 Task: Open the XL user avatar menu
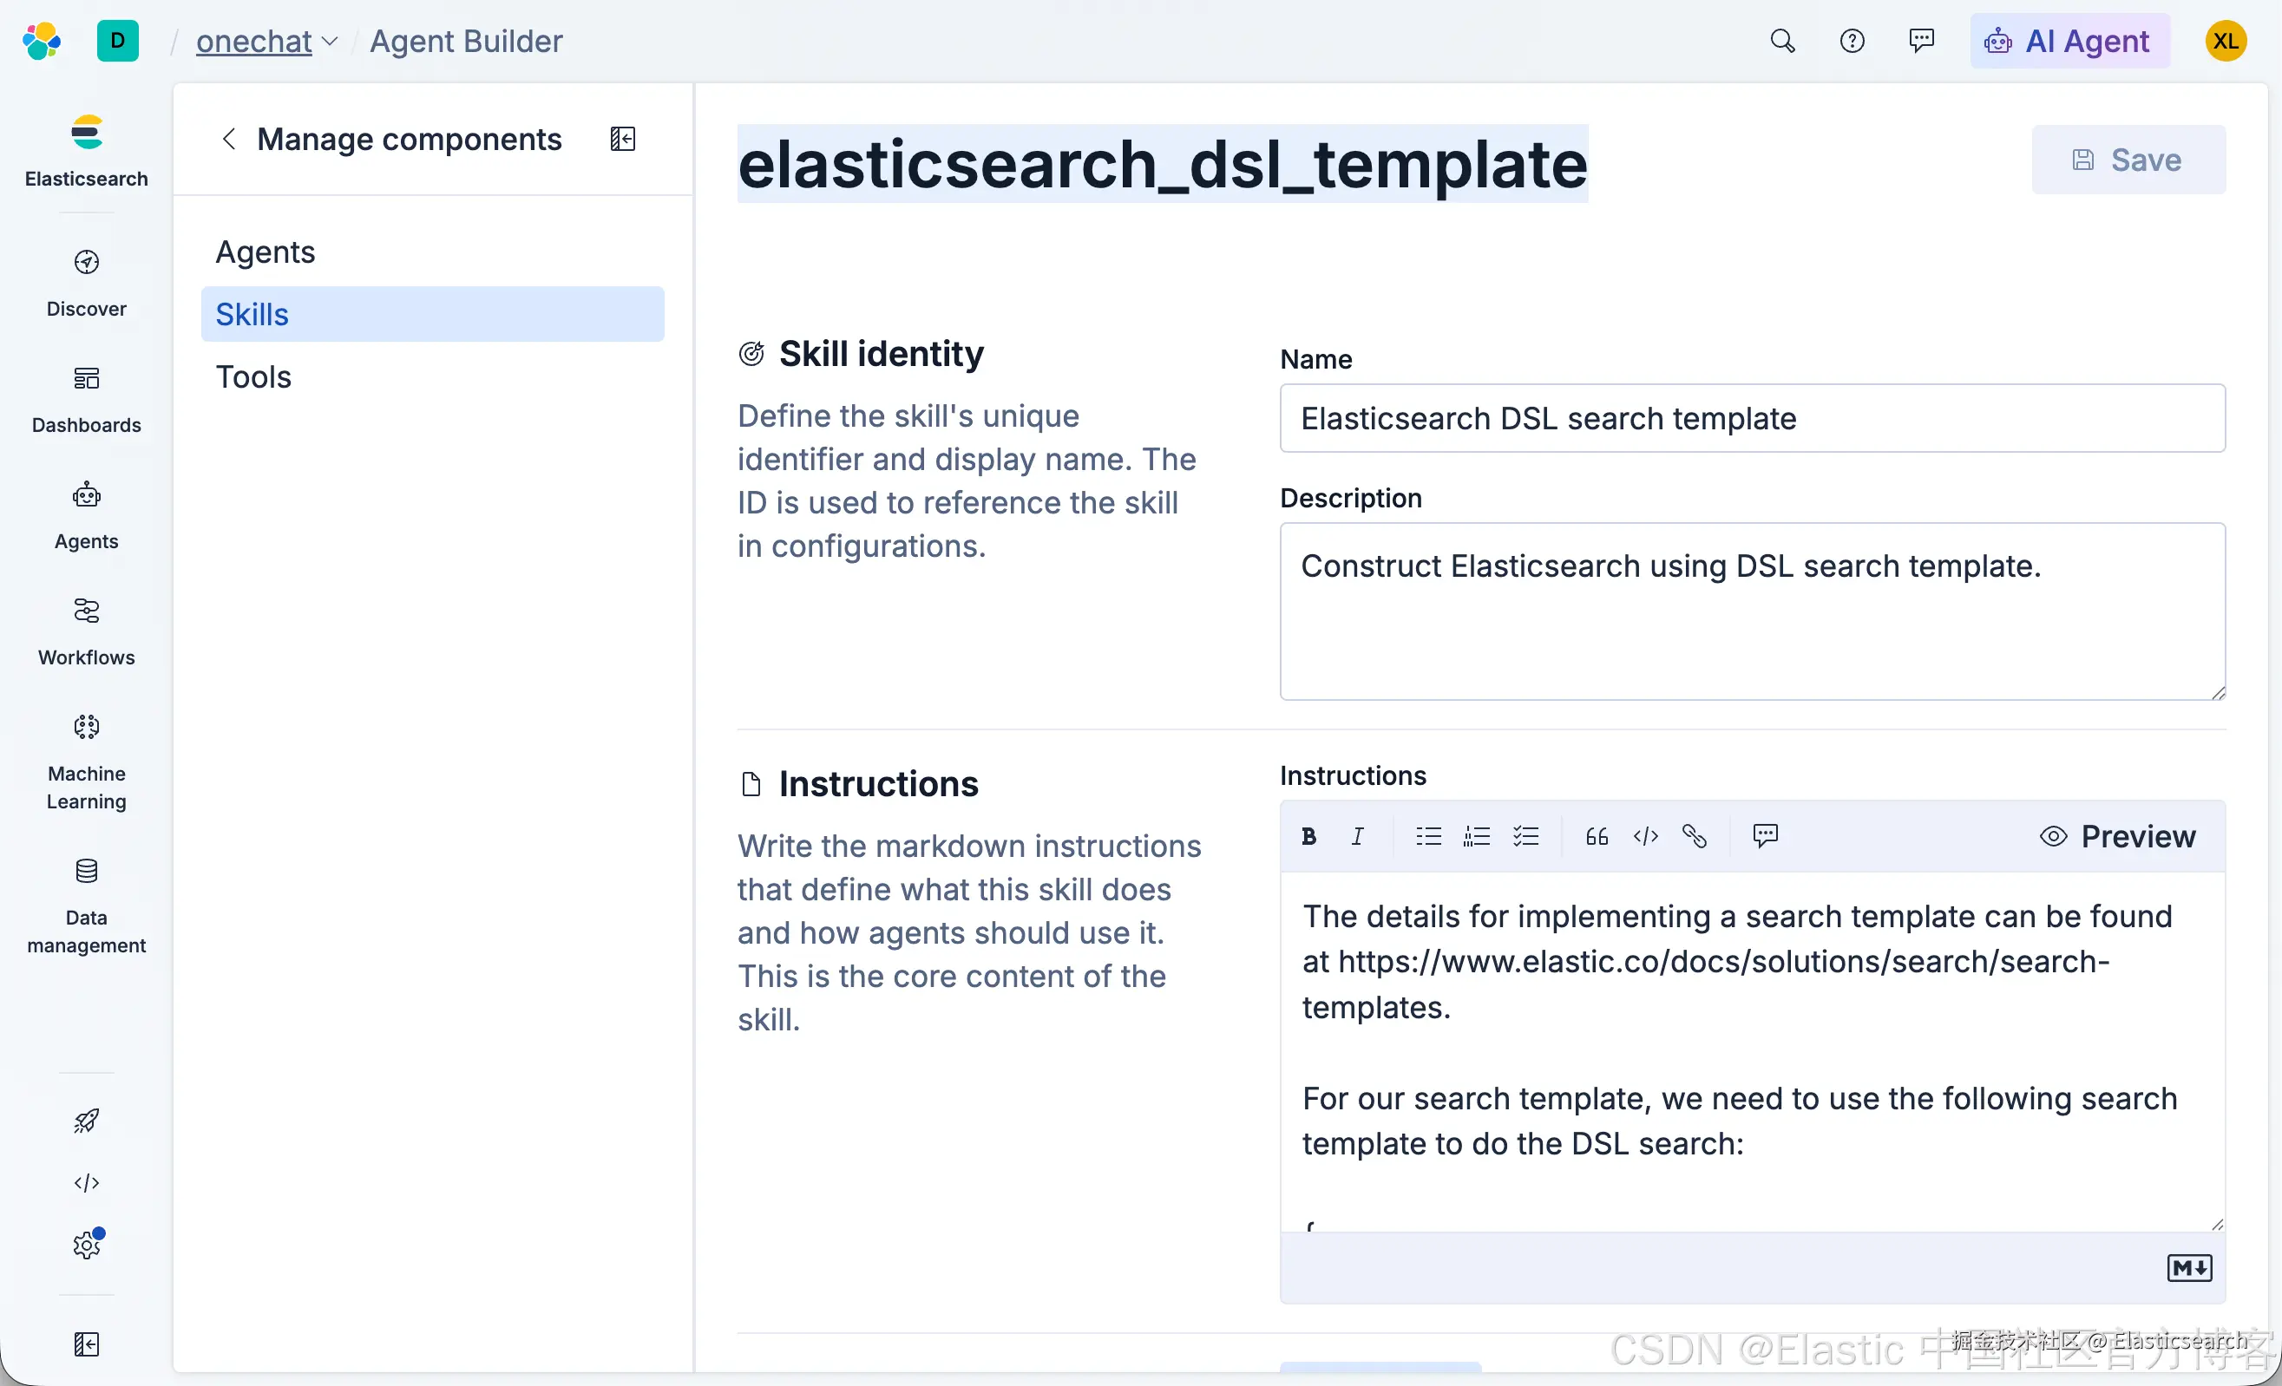(x=2226, y=42)
